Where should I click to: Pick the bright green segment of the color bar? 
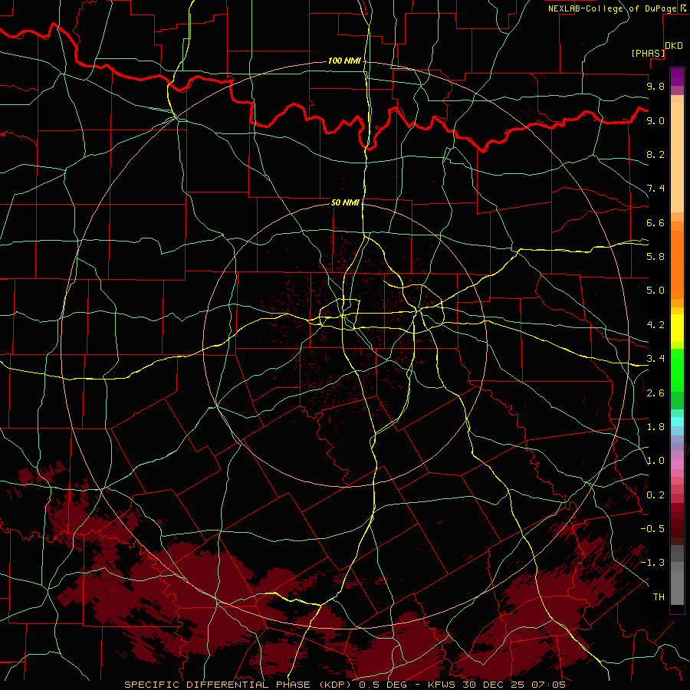677,370
